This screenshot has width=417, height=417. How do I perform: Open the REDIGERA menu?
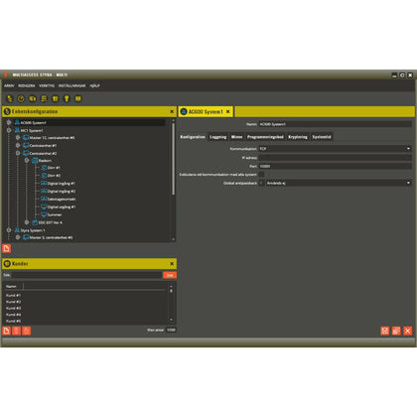[x=27, y=85]
